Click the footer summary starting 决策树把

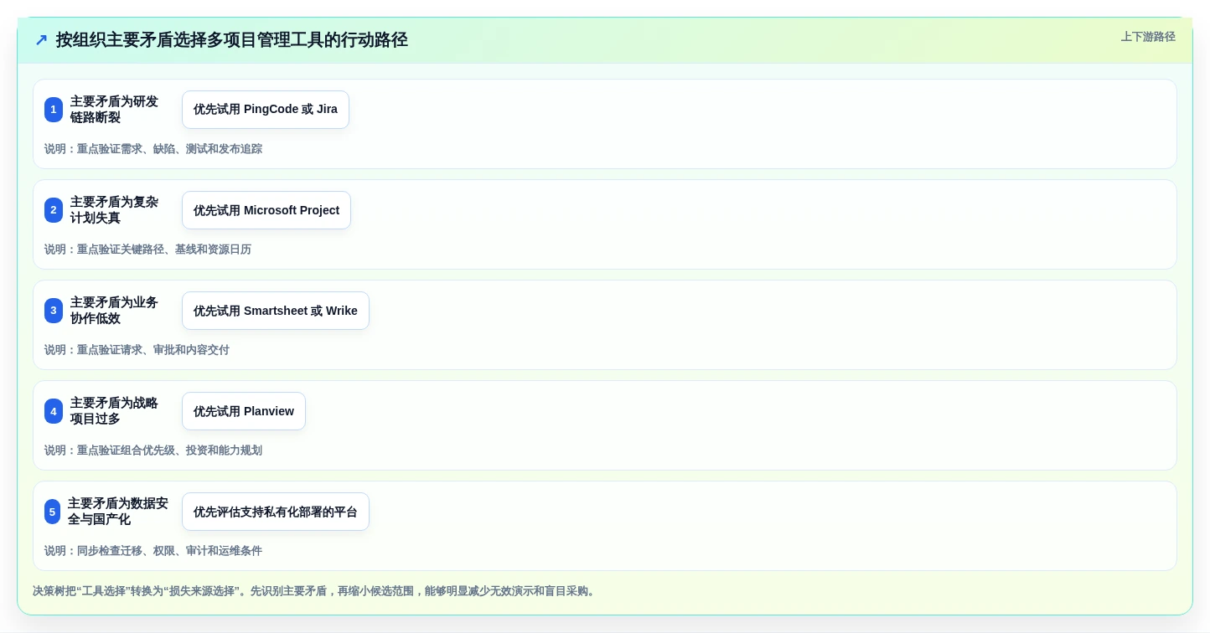coord(315,591)
